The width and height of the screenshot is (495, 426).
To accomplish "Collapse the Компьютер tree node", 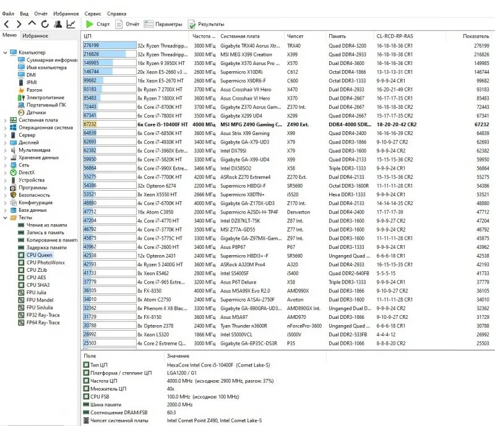I will (x=5, y=53).
